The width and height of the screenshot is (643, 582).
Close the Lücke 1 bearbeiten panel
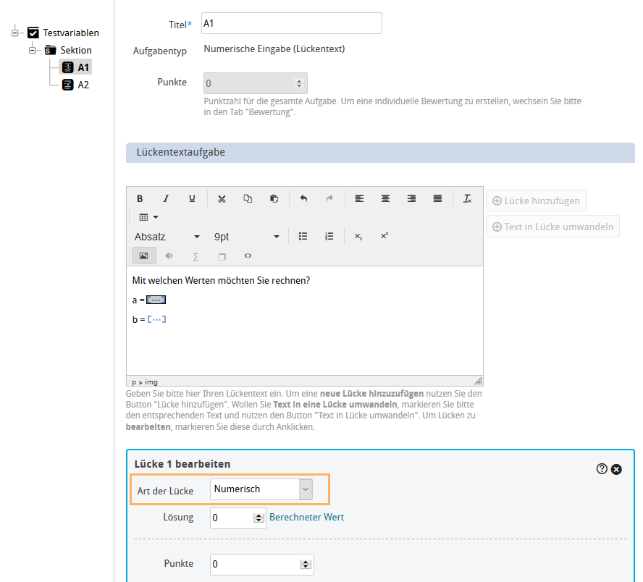click(x=616, y=469)
